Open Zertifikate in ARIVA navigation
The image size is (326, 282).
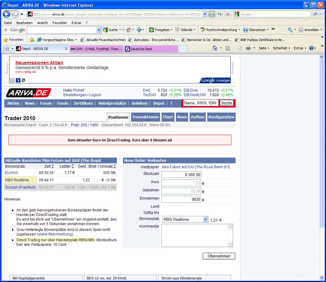point(83,103)
